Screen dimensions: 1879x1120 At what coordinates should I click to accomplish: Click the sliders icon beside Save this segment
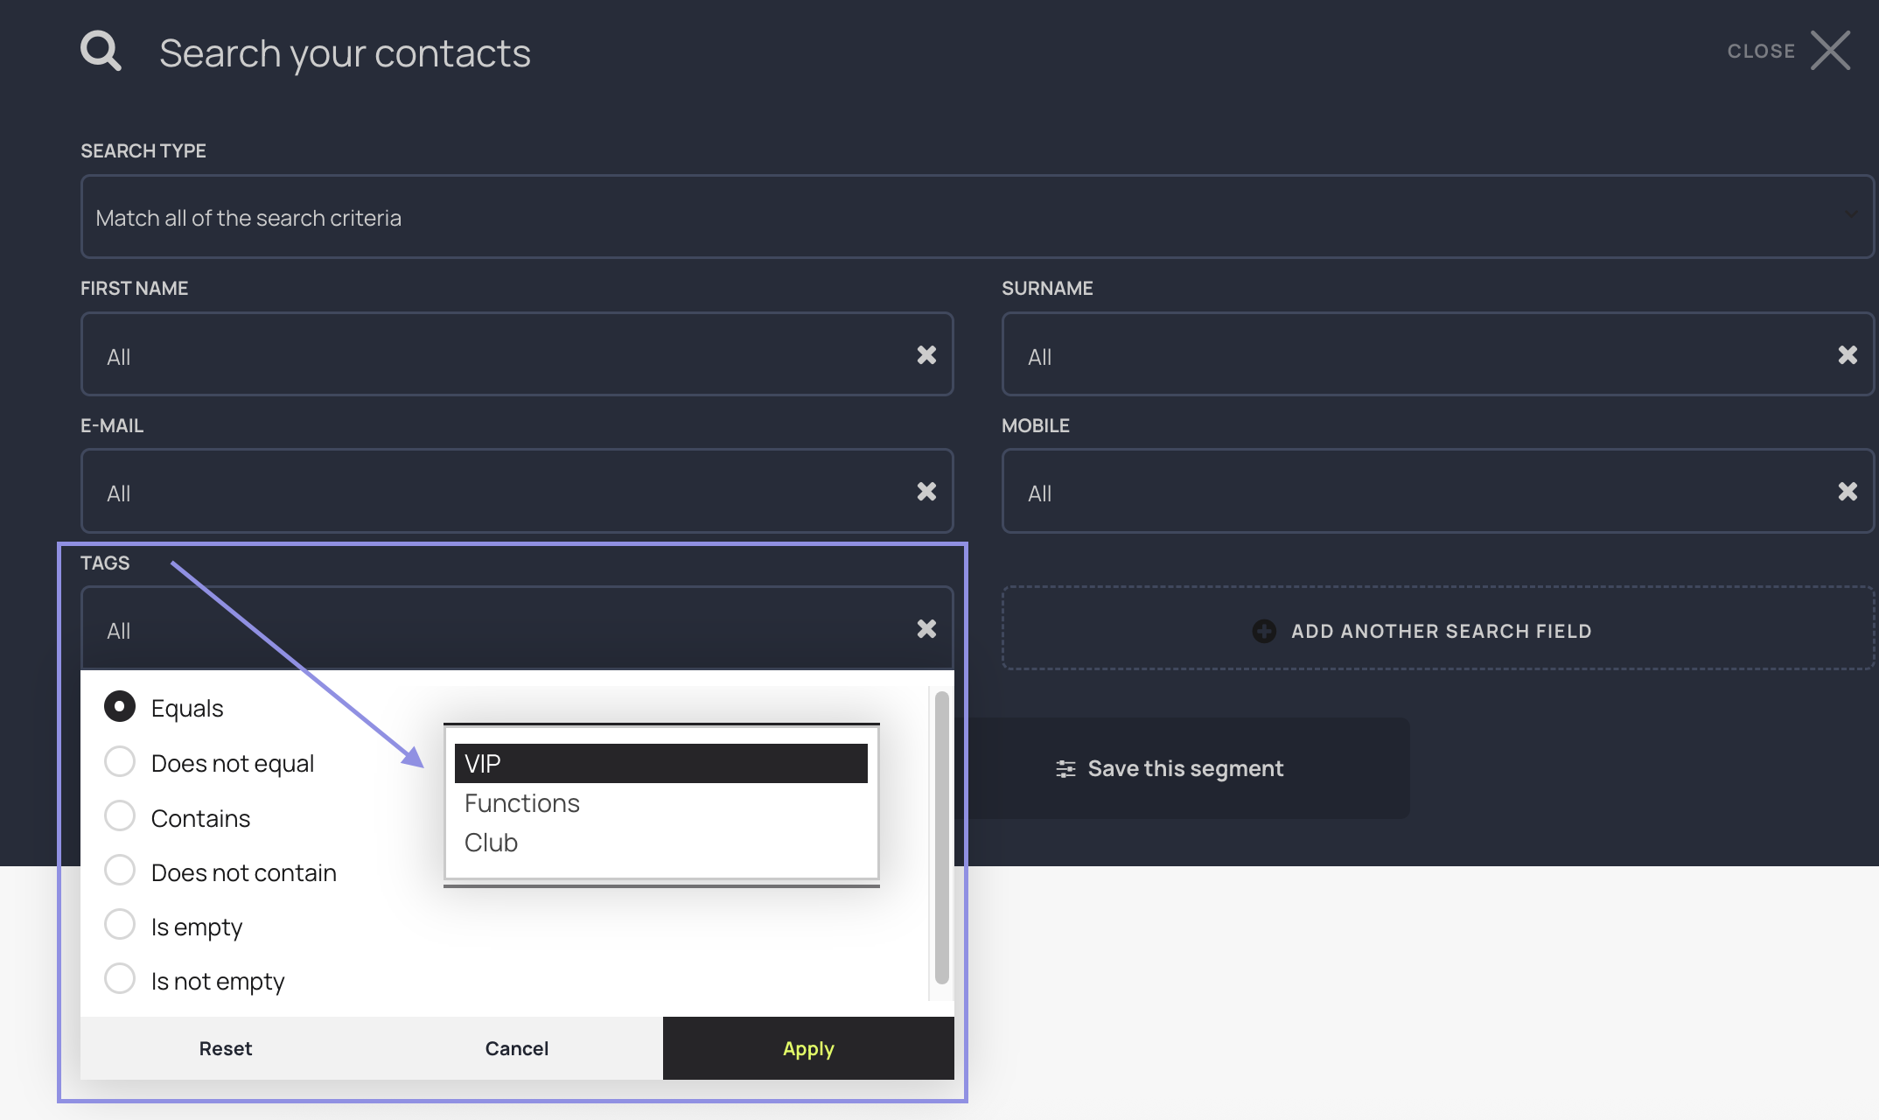coord(1065,768)
